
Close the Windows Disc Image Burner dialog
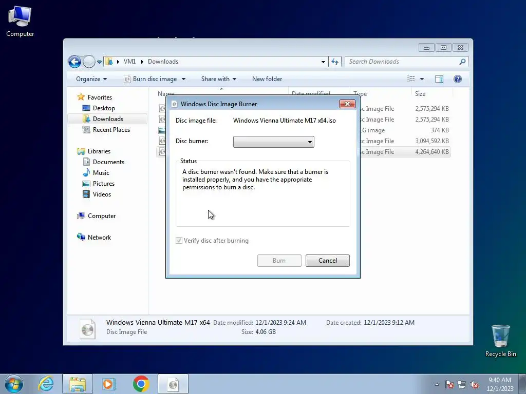click(x=347, y=104)
